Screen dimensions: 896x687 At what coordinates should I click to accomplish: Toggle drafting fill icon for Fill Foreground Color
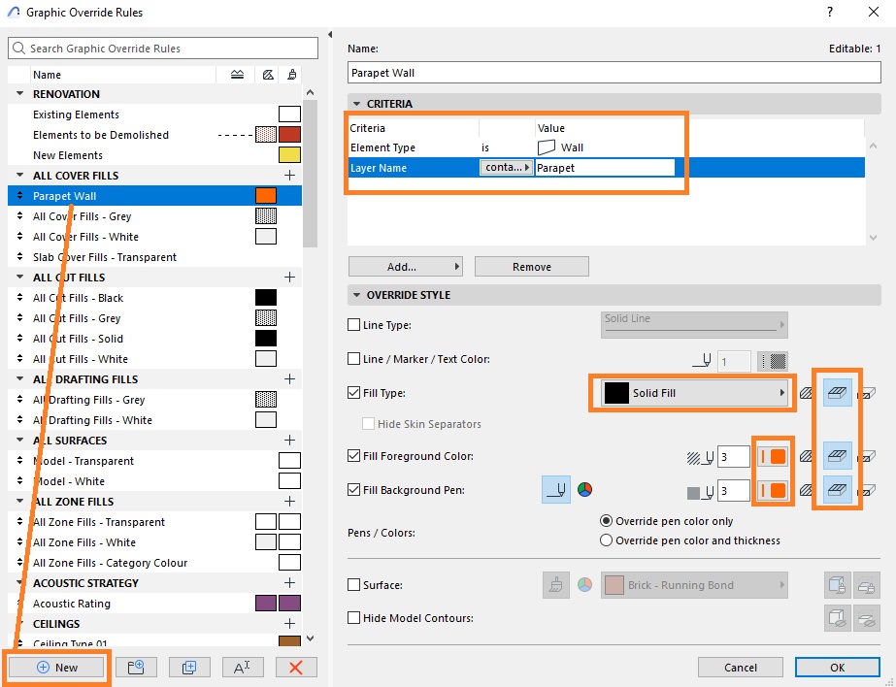click(867, 456)
